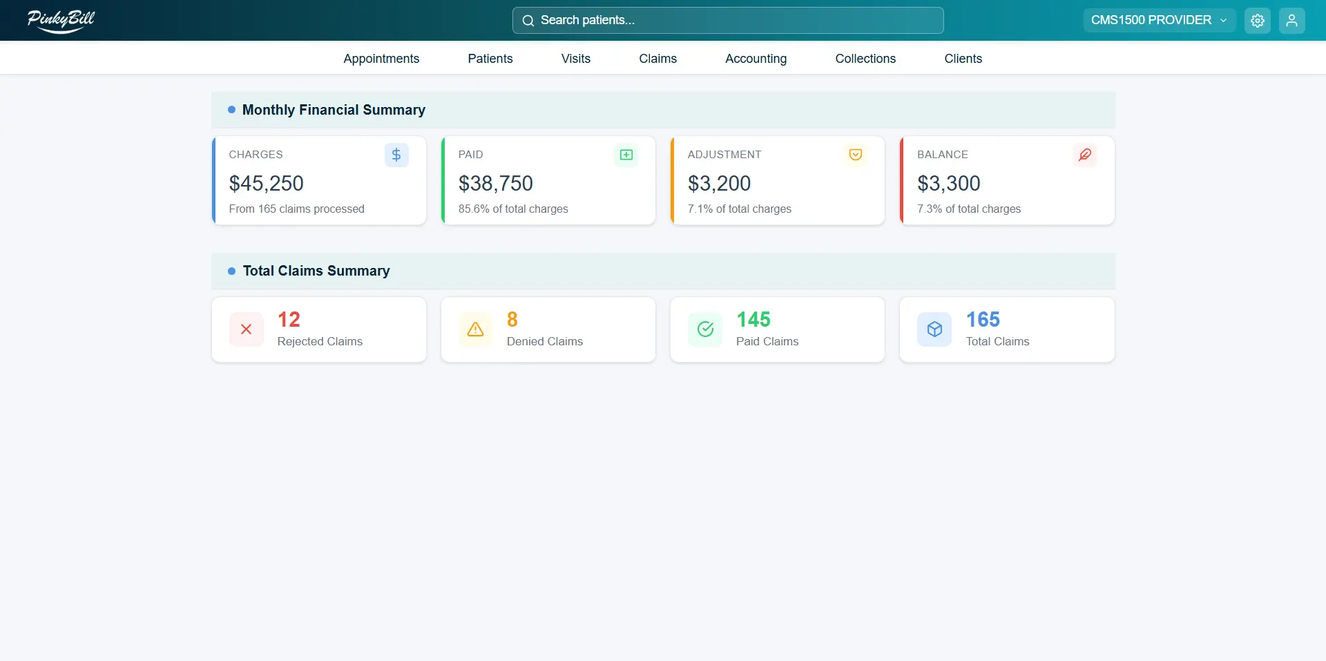Click the user profile icon

click(x=1292, y=20)
